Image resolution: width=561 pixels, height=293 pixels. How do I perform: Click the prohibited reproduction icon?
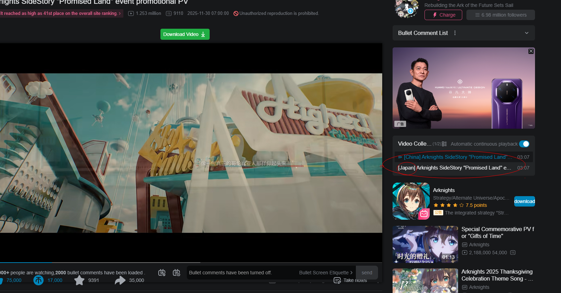pyautogui.click(x=236, y=13)
